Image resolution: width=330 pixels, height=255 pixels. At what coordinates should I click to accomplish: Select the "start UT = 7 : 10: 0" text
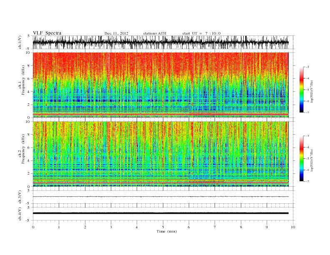coord(201,33)
